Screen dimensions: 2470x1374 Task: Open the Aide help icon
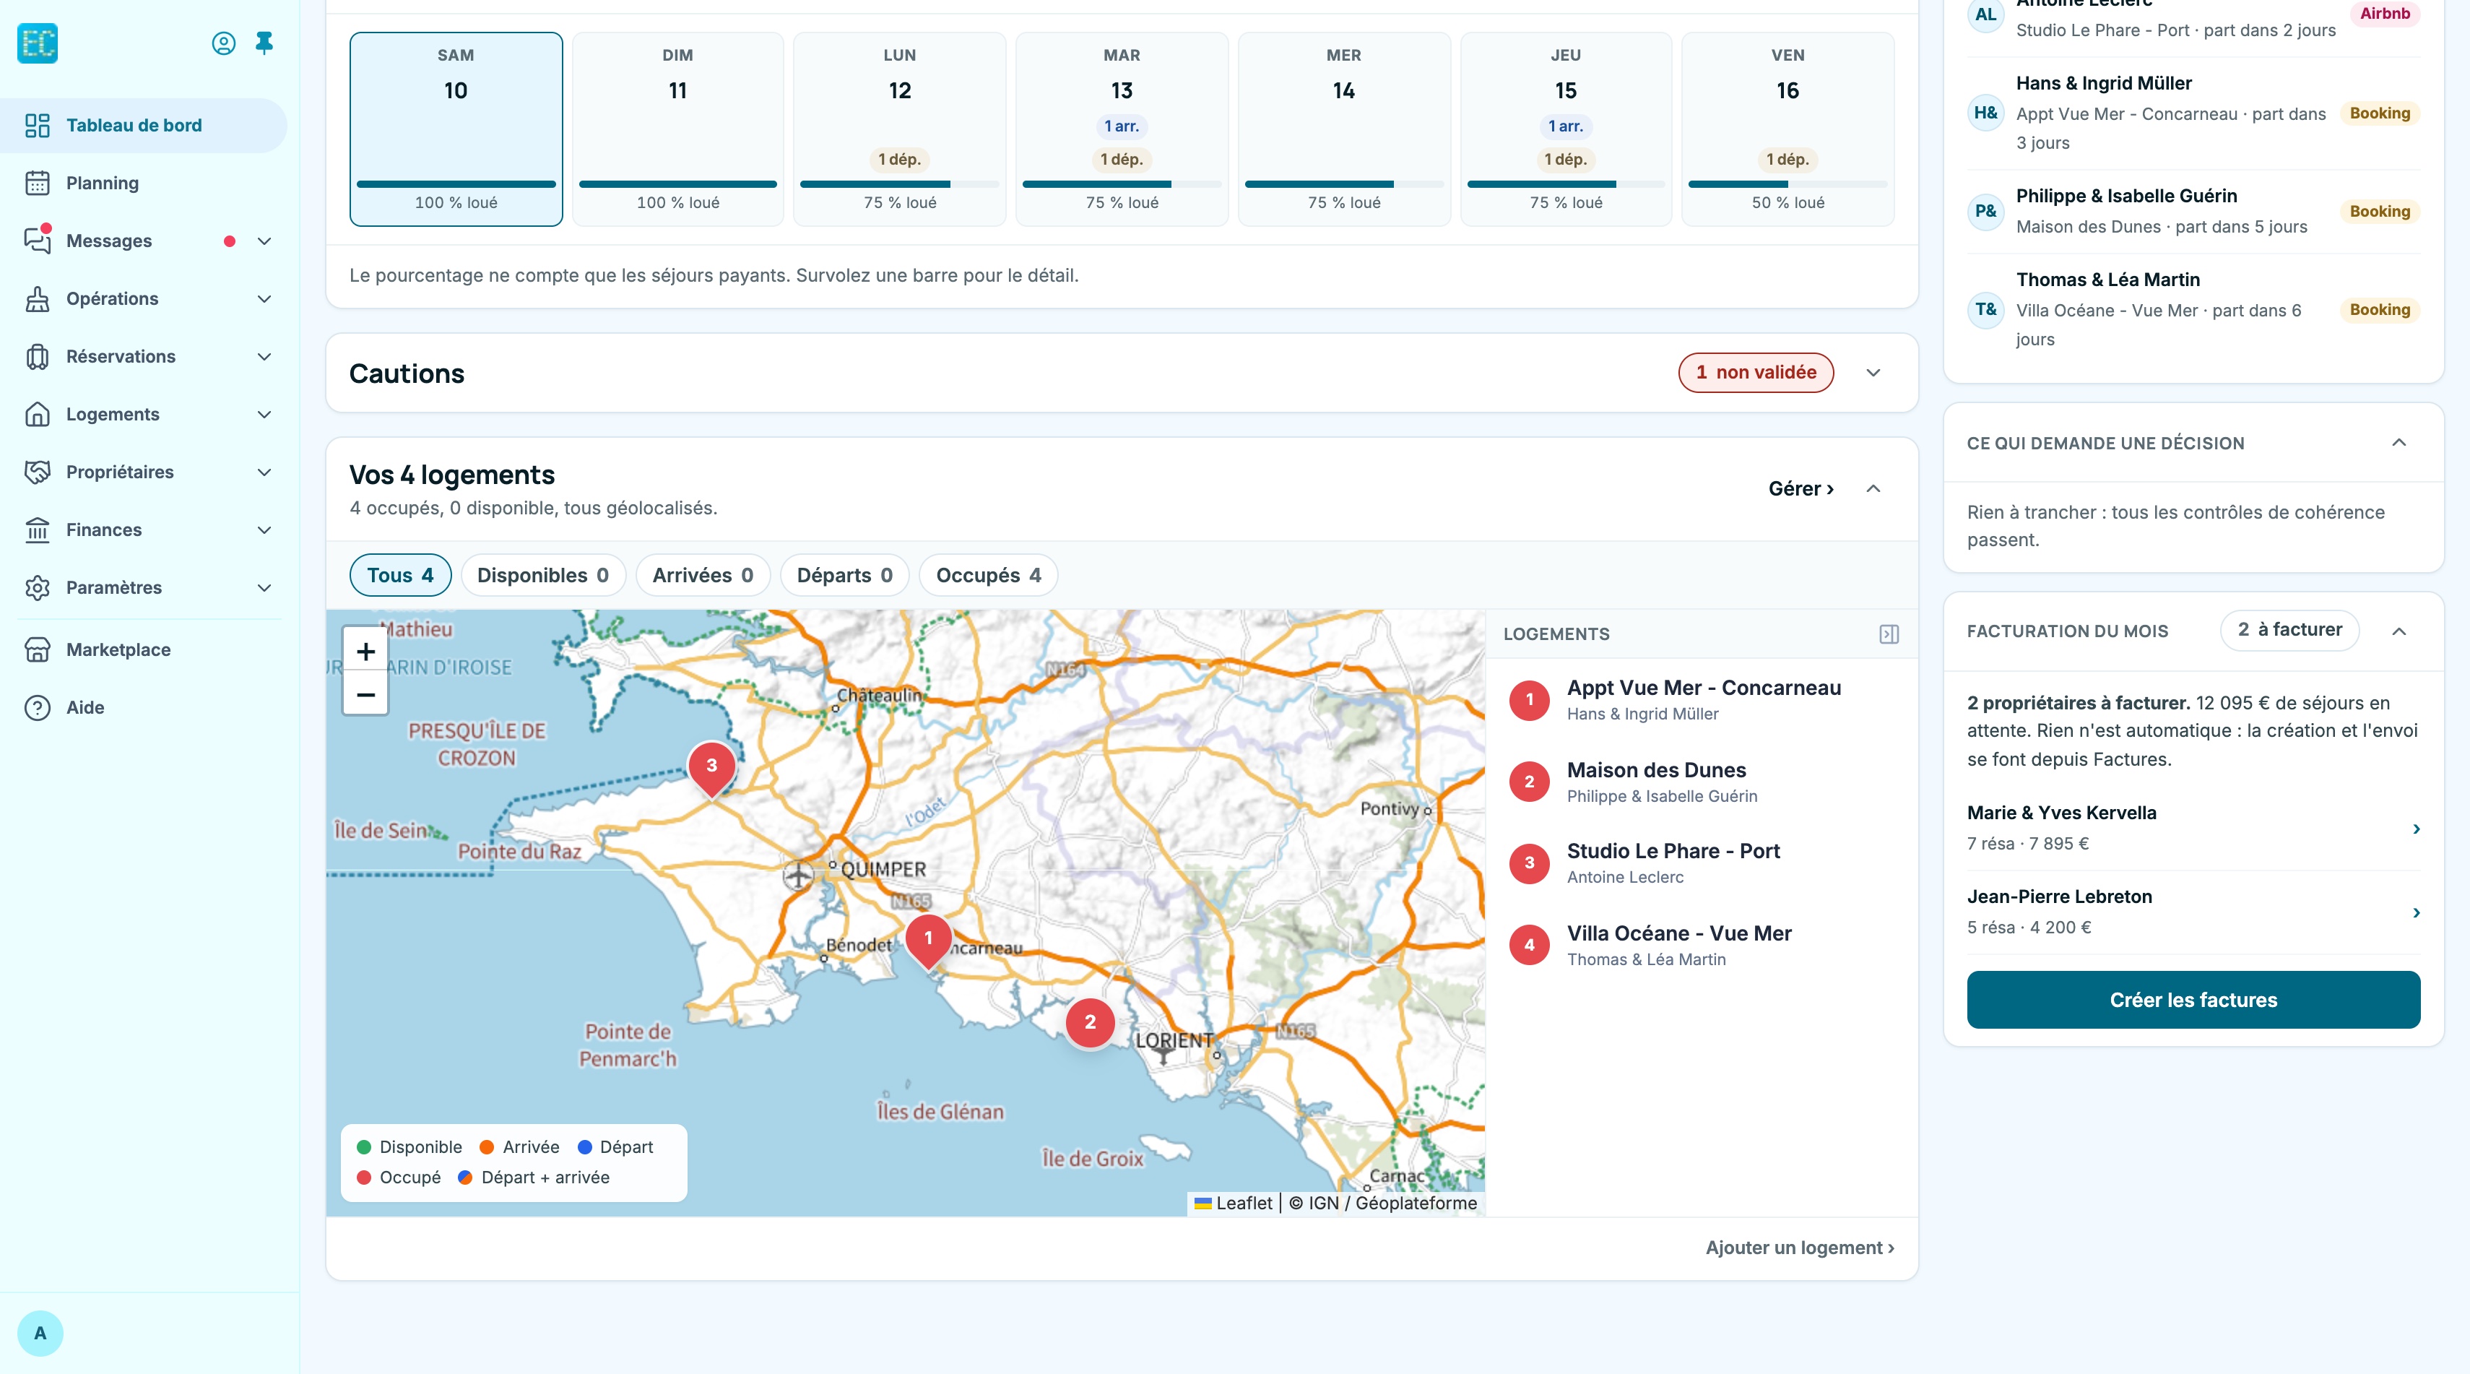tap(38, 708)
